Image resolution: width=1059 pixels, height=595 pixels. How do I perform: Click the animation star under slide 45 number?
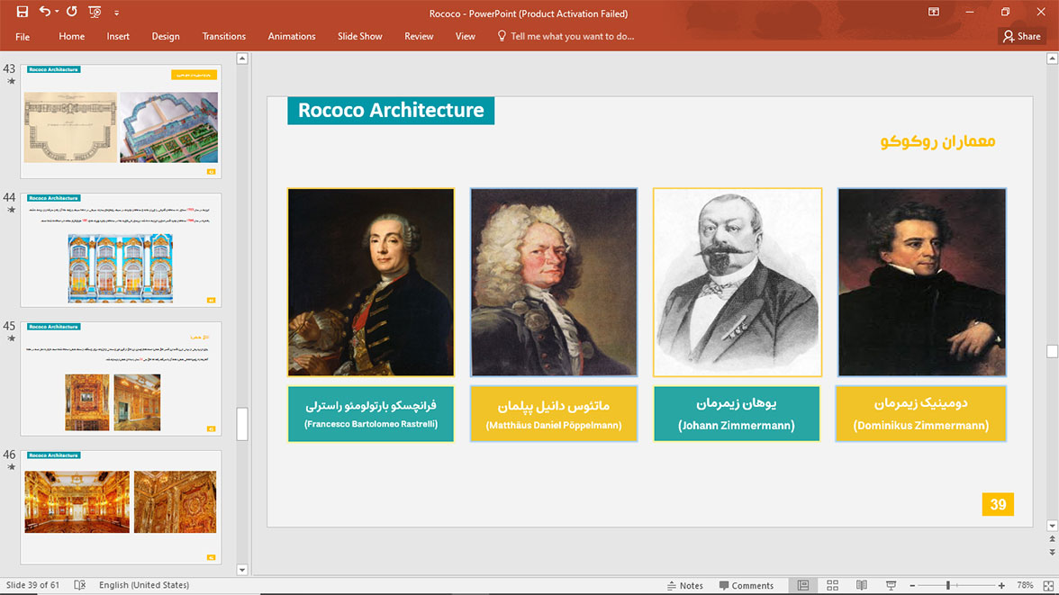(x=11, y=338)
